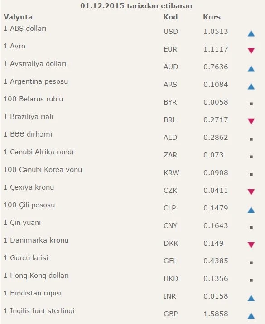Click the red down arrow for BRL

click(x=251, y=121)
